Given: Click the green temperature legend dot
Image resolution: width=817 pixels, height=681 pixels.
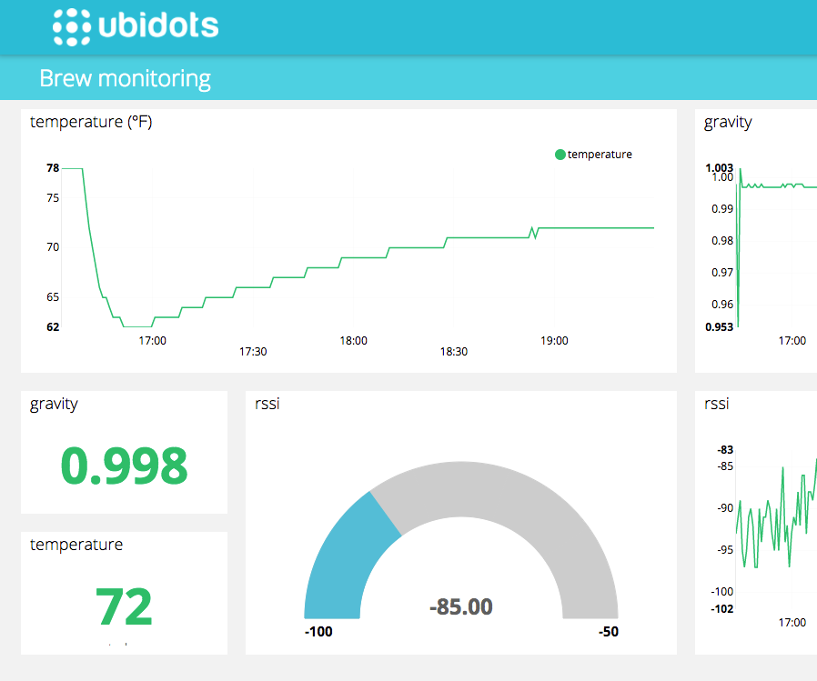Looking at the screenshot, I should coord(560,155).
